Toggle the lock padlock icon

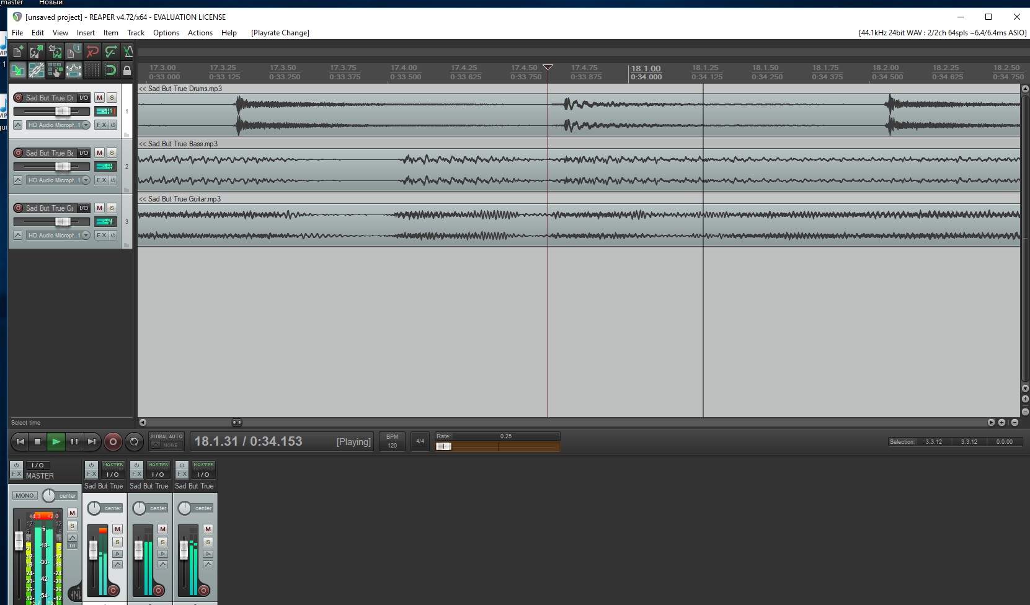pyautogui.click(x=127, y=71)
